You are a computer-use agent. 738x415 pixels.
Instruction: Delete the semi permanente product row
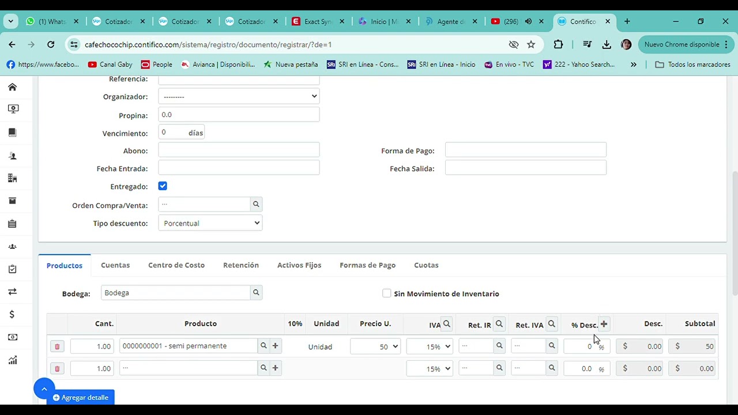(x=57, y=346)
